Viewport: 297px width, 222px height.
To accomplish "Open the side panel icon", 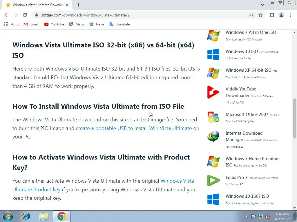I will coord(272,15).
